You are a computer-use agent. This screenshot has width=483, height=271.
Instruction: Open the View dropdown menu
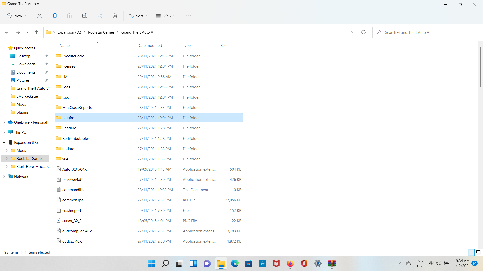[x=166, y=16]
